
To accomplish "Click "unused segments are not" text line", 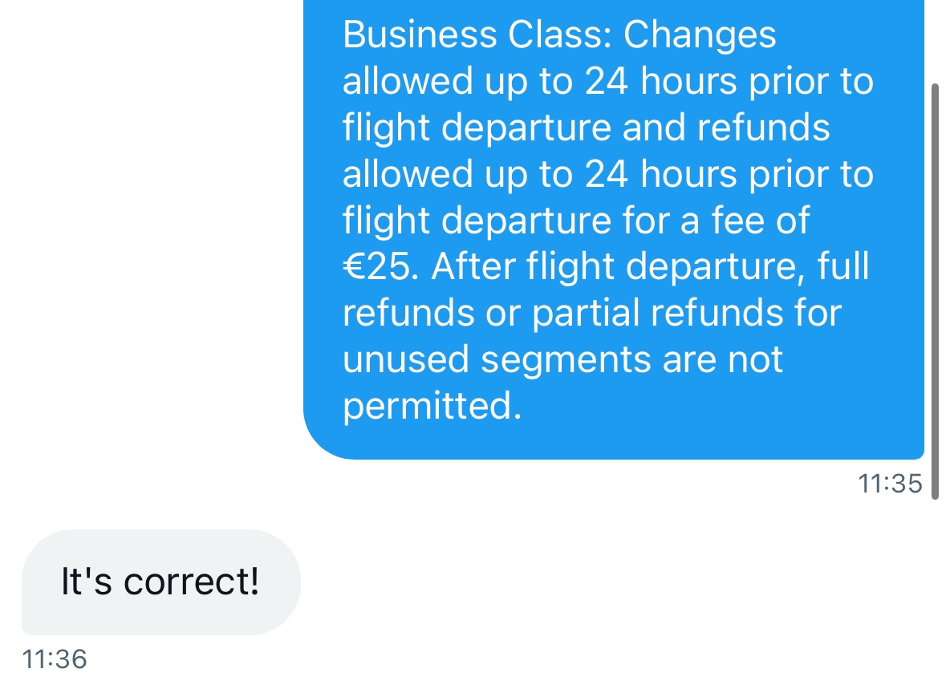I will (x=562, y=360).
